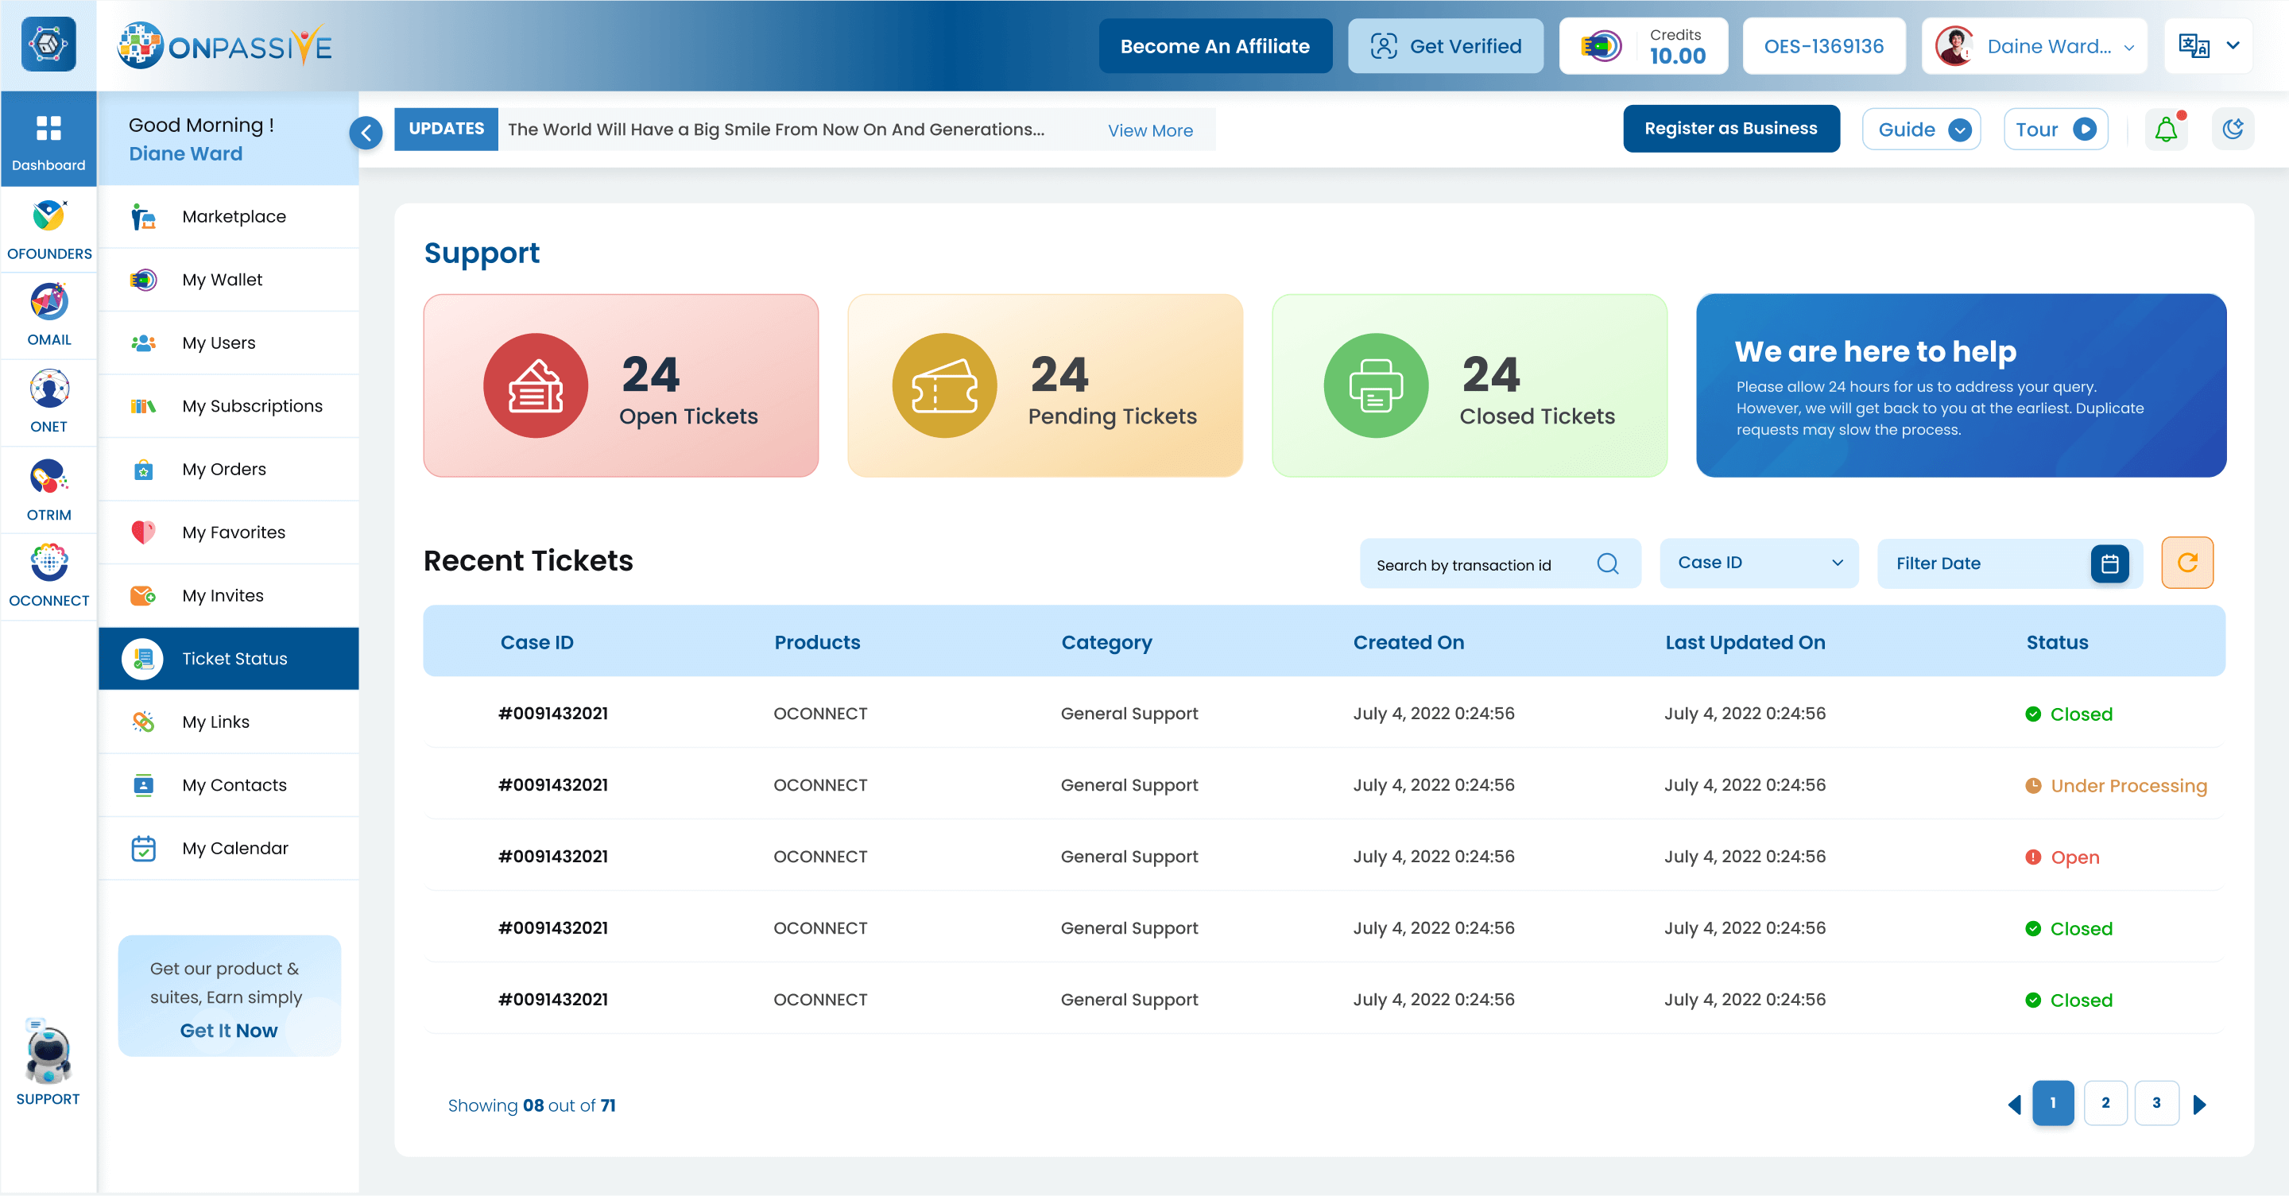Screen dimensions: 2289x1196
Task: Click the orange refresh tickets button
Action: click(2186, 563)
